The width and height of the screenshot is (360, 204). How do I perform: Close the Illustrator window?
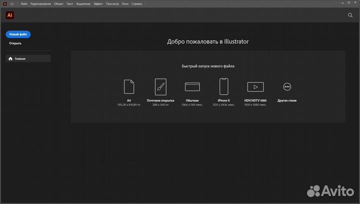point(355,2)
